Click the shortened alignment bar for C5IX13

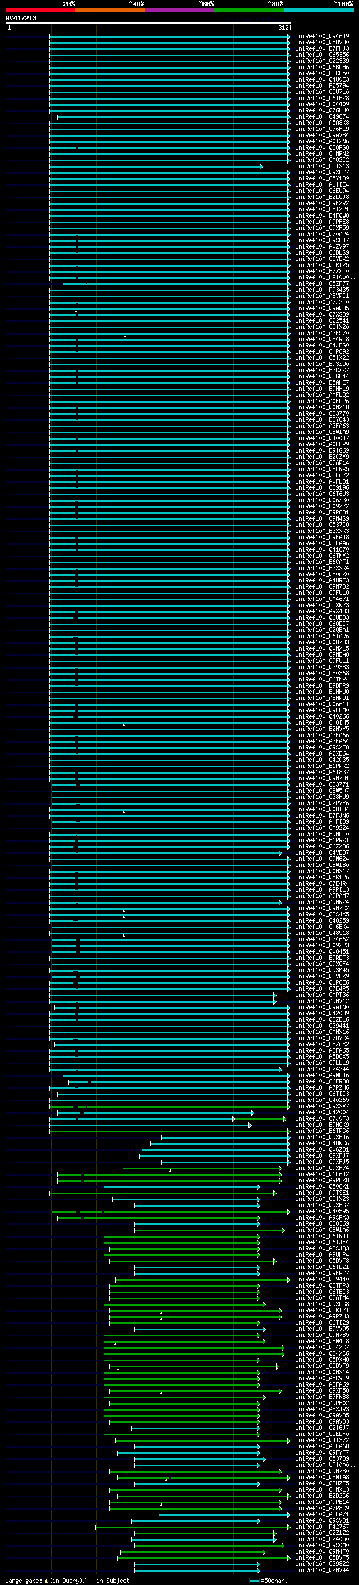156,167
